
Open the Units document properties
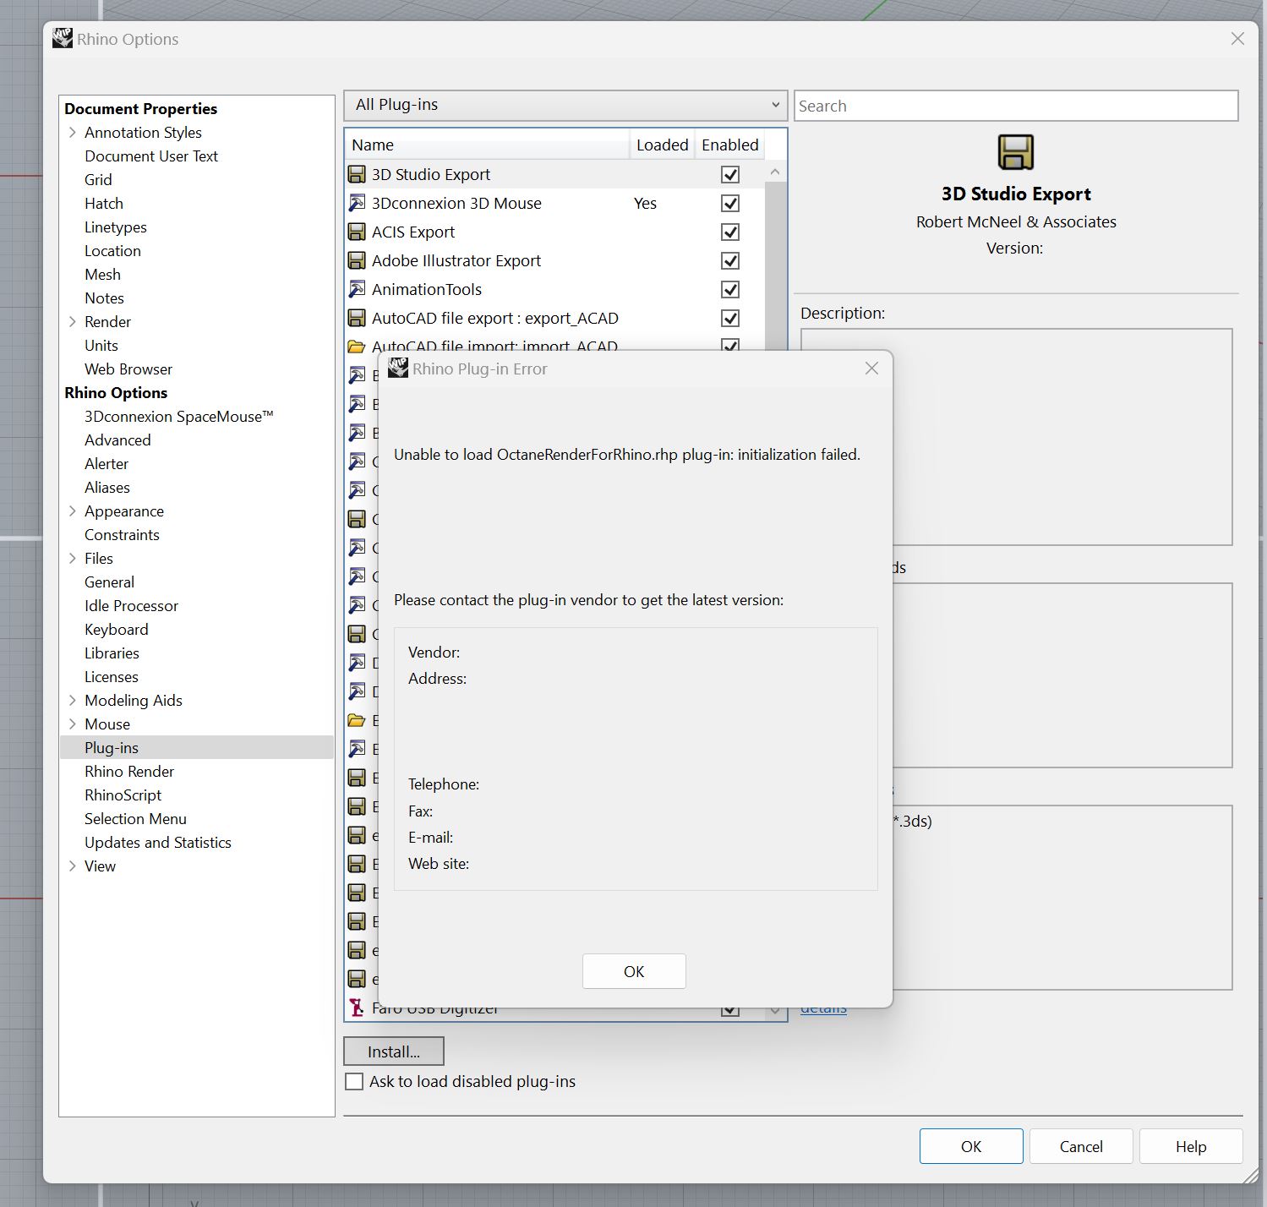point(101,346)
